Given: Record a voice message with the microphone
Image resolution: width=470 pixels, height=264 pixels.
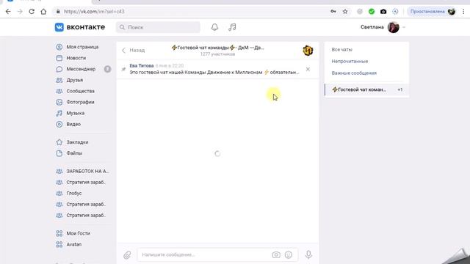Looking at the screenshot, I should 308,254.
